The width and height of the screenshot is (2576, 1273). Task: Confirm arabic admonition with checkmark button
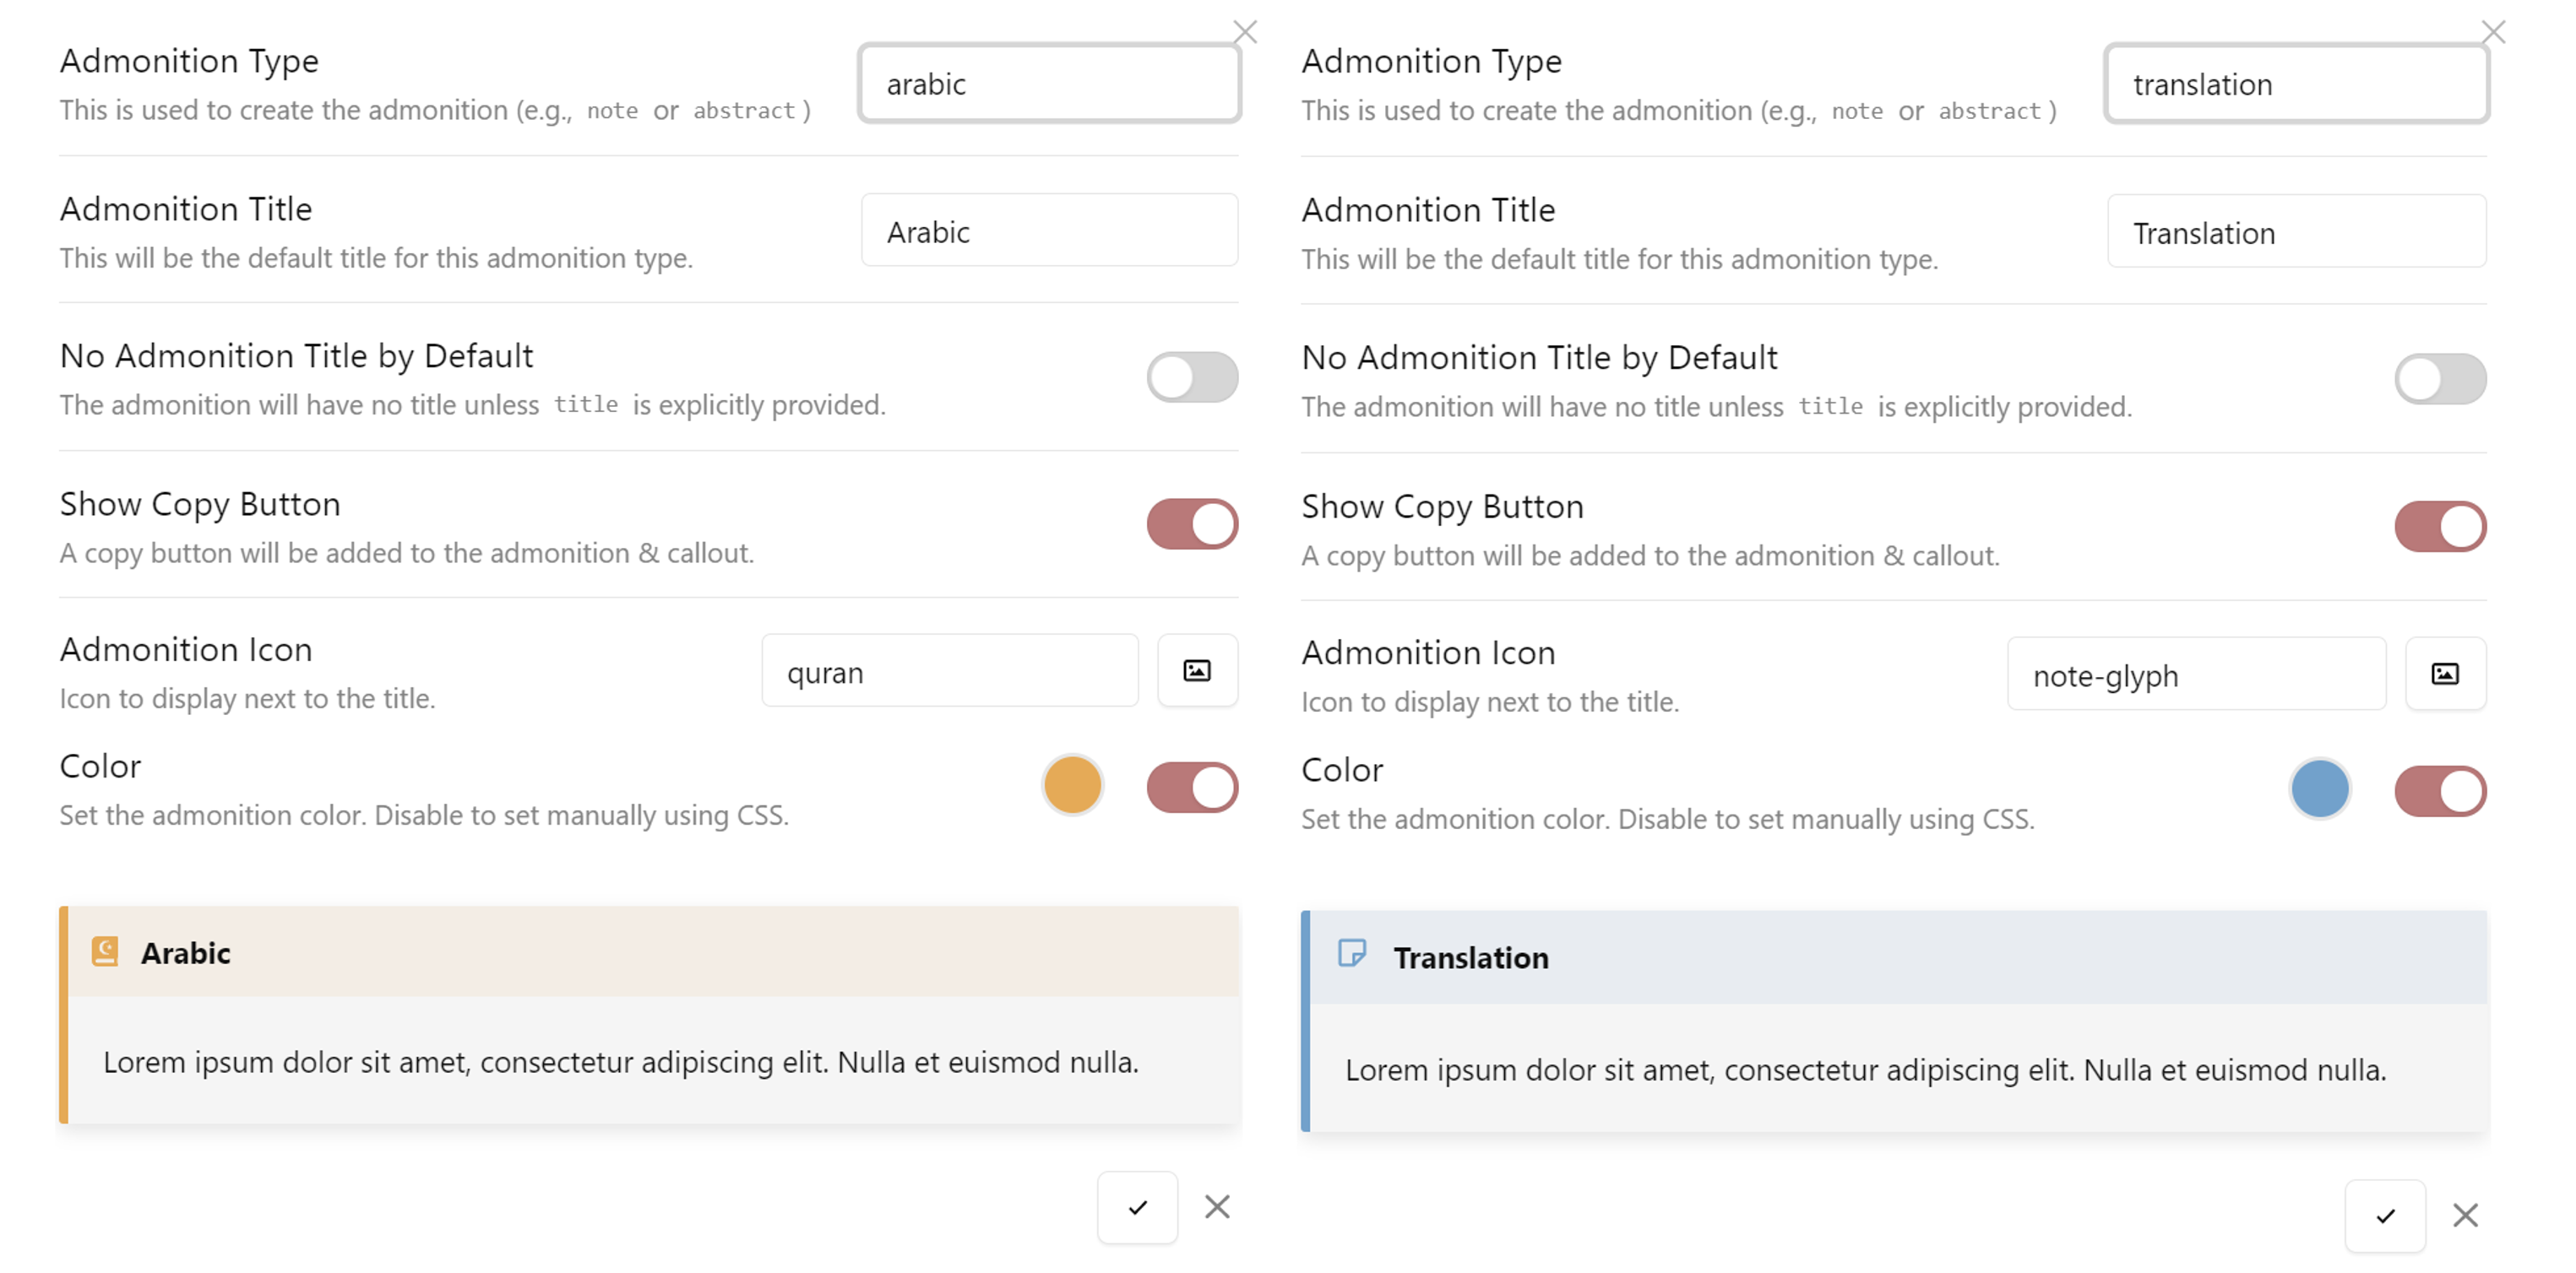(1137, 1207)
